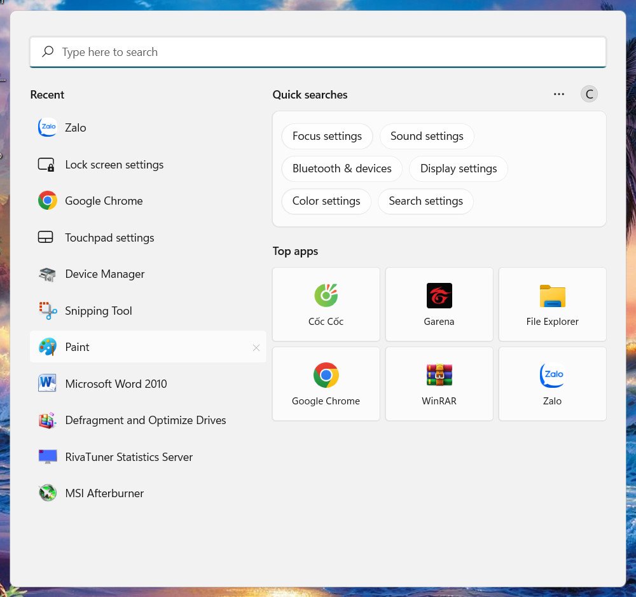Choose the Display settings chip
The image size is (636, 597).
[x=458, y=168]
